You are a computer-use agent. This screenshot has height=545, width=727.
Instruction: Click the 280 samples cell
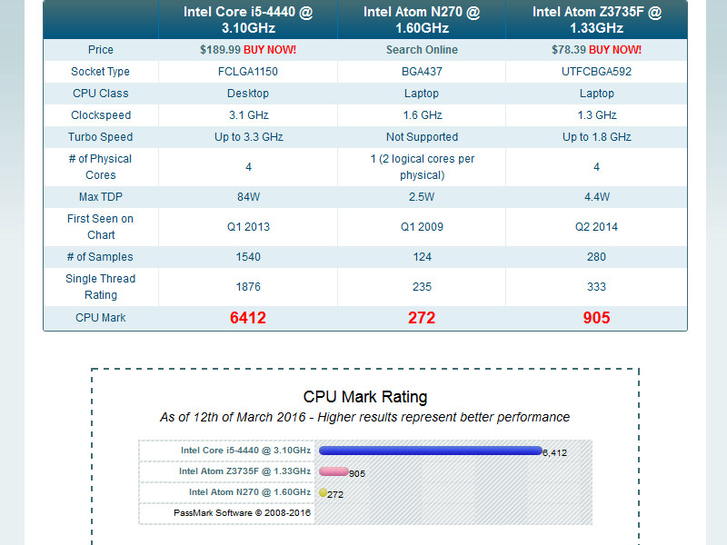597,257
